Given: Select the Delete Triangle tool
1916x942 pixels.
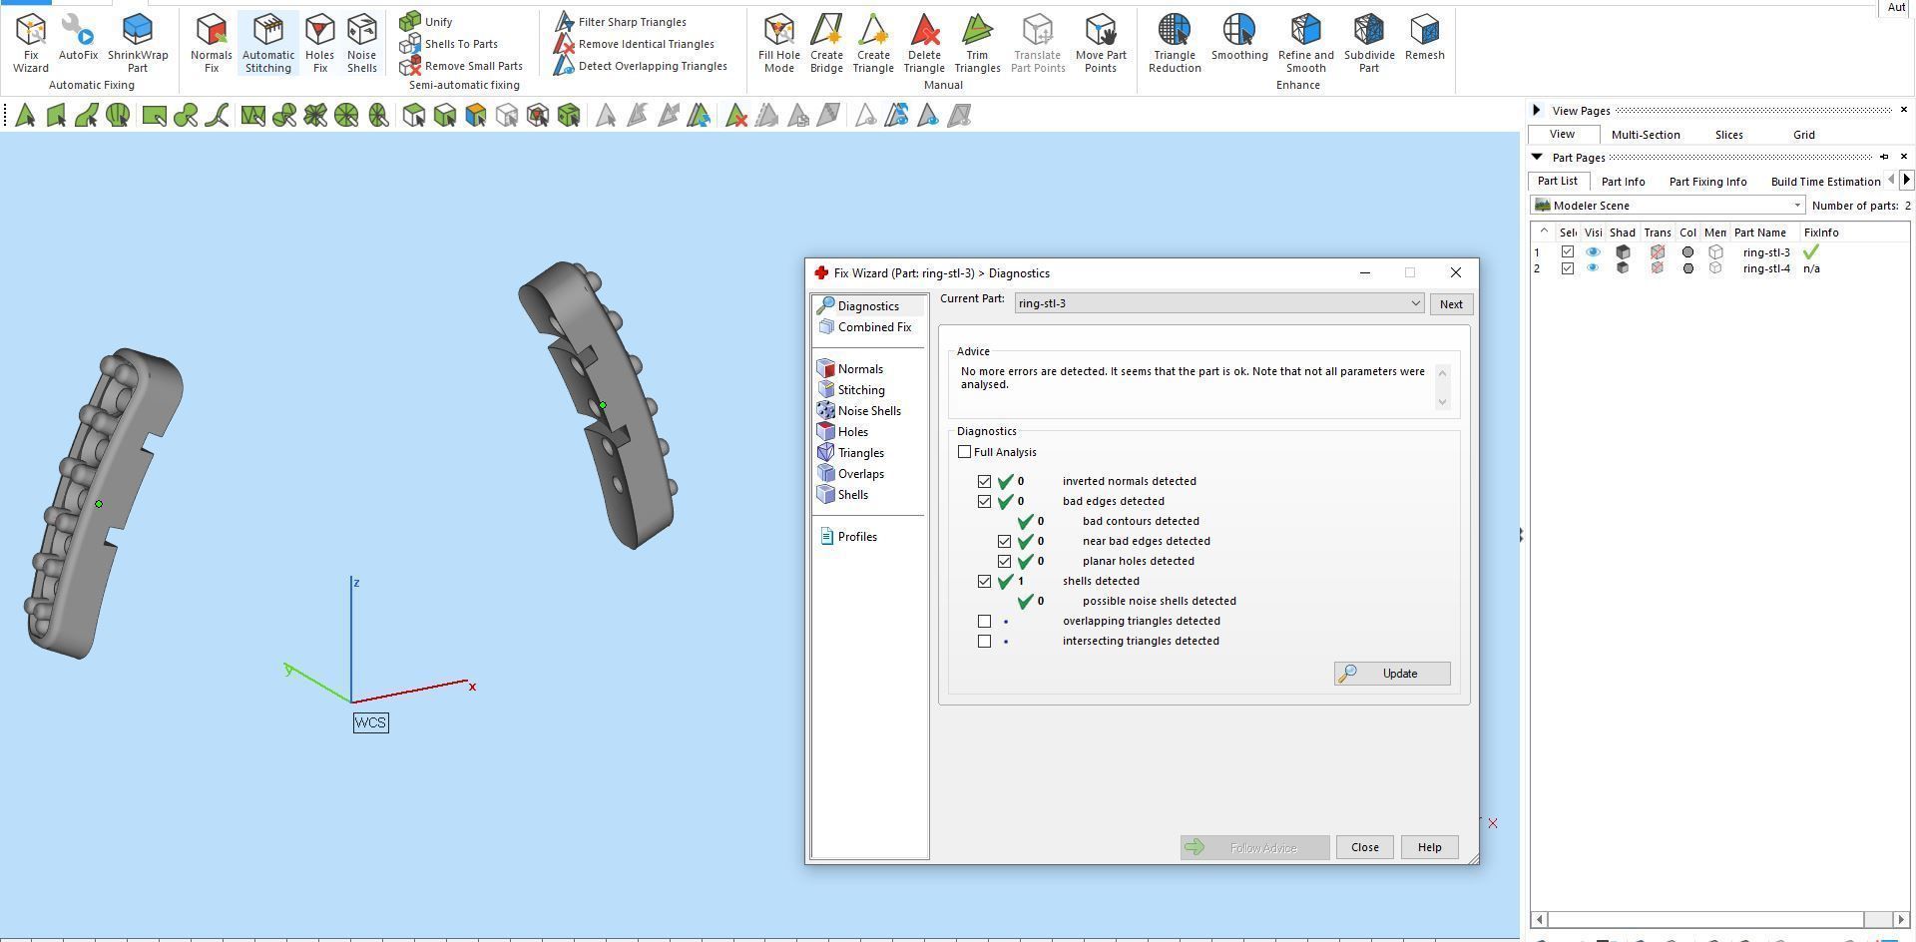Looking at the screenshot, I should tap(924, 43).
